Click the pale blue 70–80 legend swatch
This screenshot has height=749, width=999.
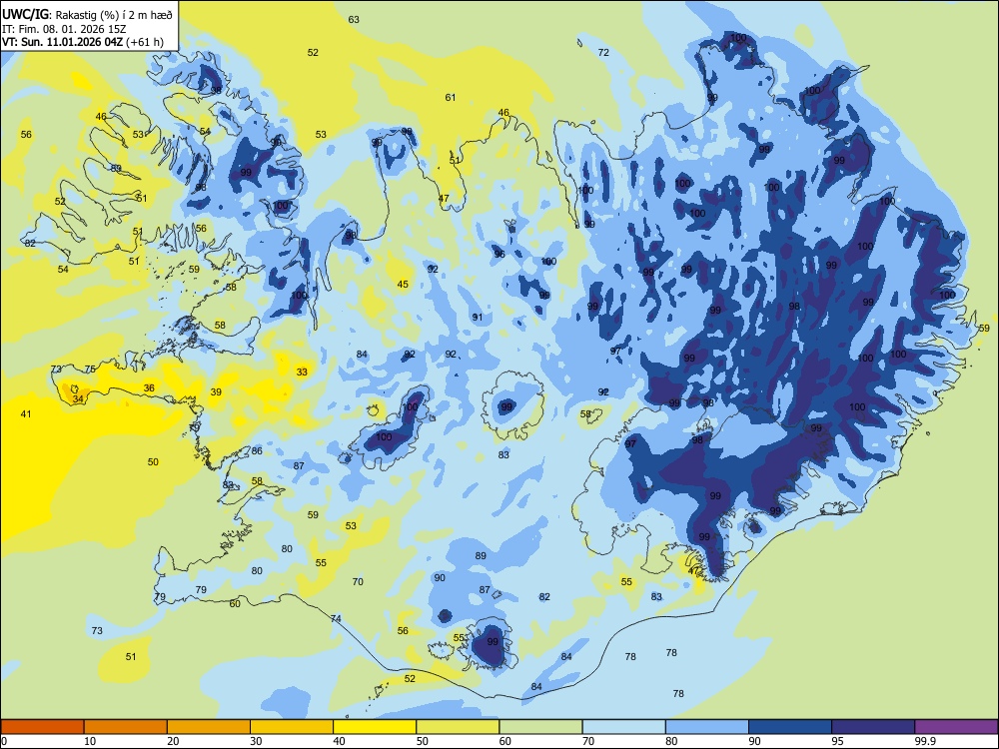point(623,727)
